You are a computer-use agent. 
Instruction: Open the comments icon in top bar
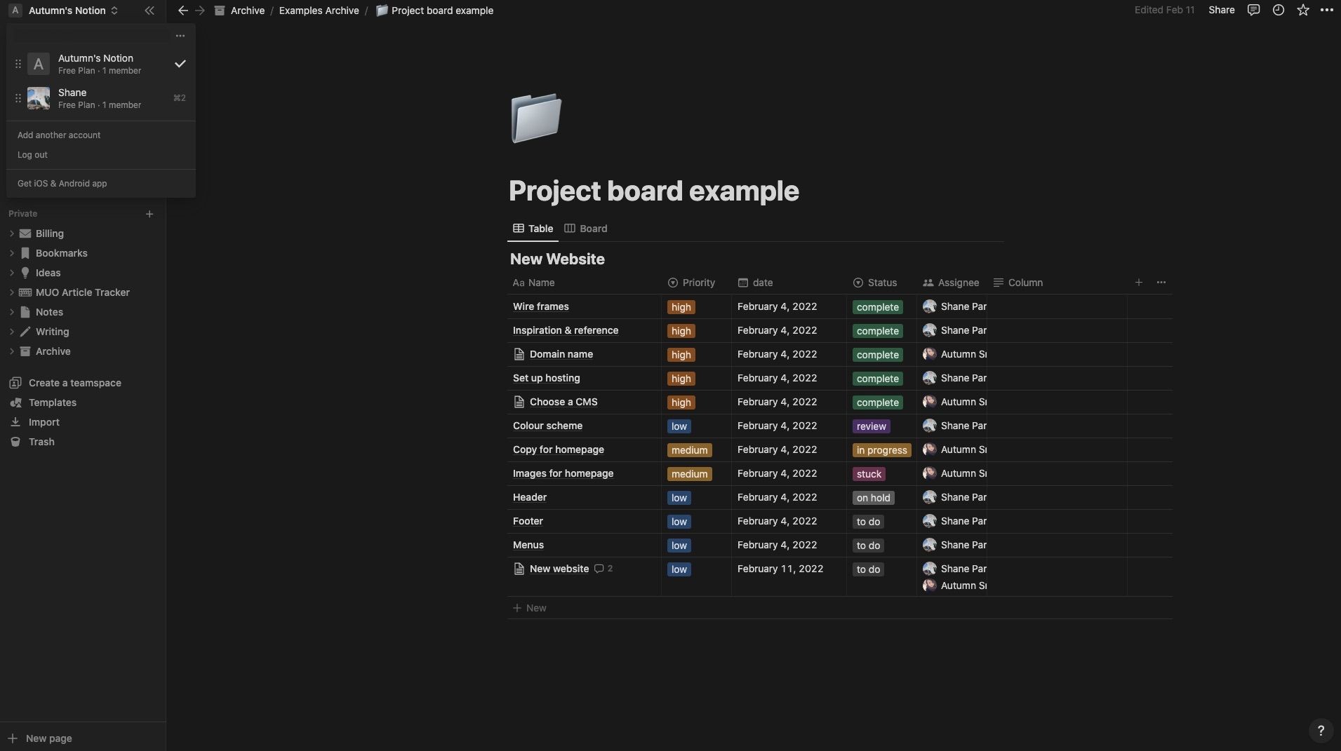[1253, 10]
